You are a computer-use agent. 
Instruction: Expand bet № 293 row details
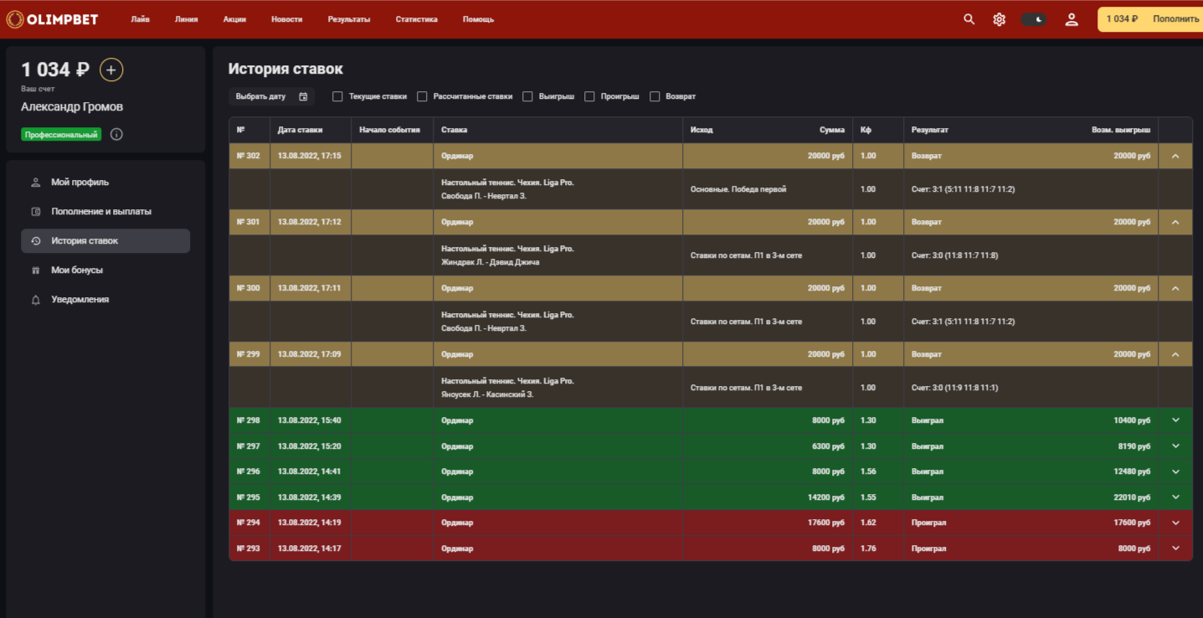click(1175, 548)
